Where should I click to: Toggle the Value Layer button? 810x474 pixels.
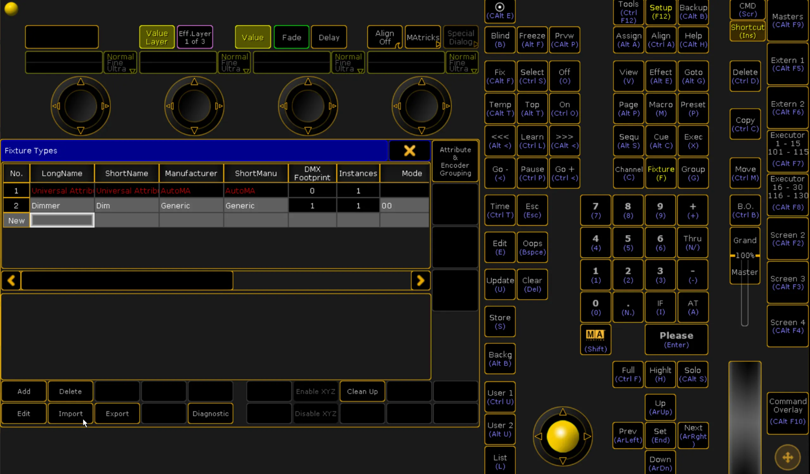[157, 37]
